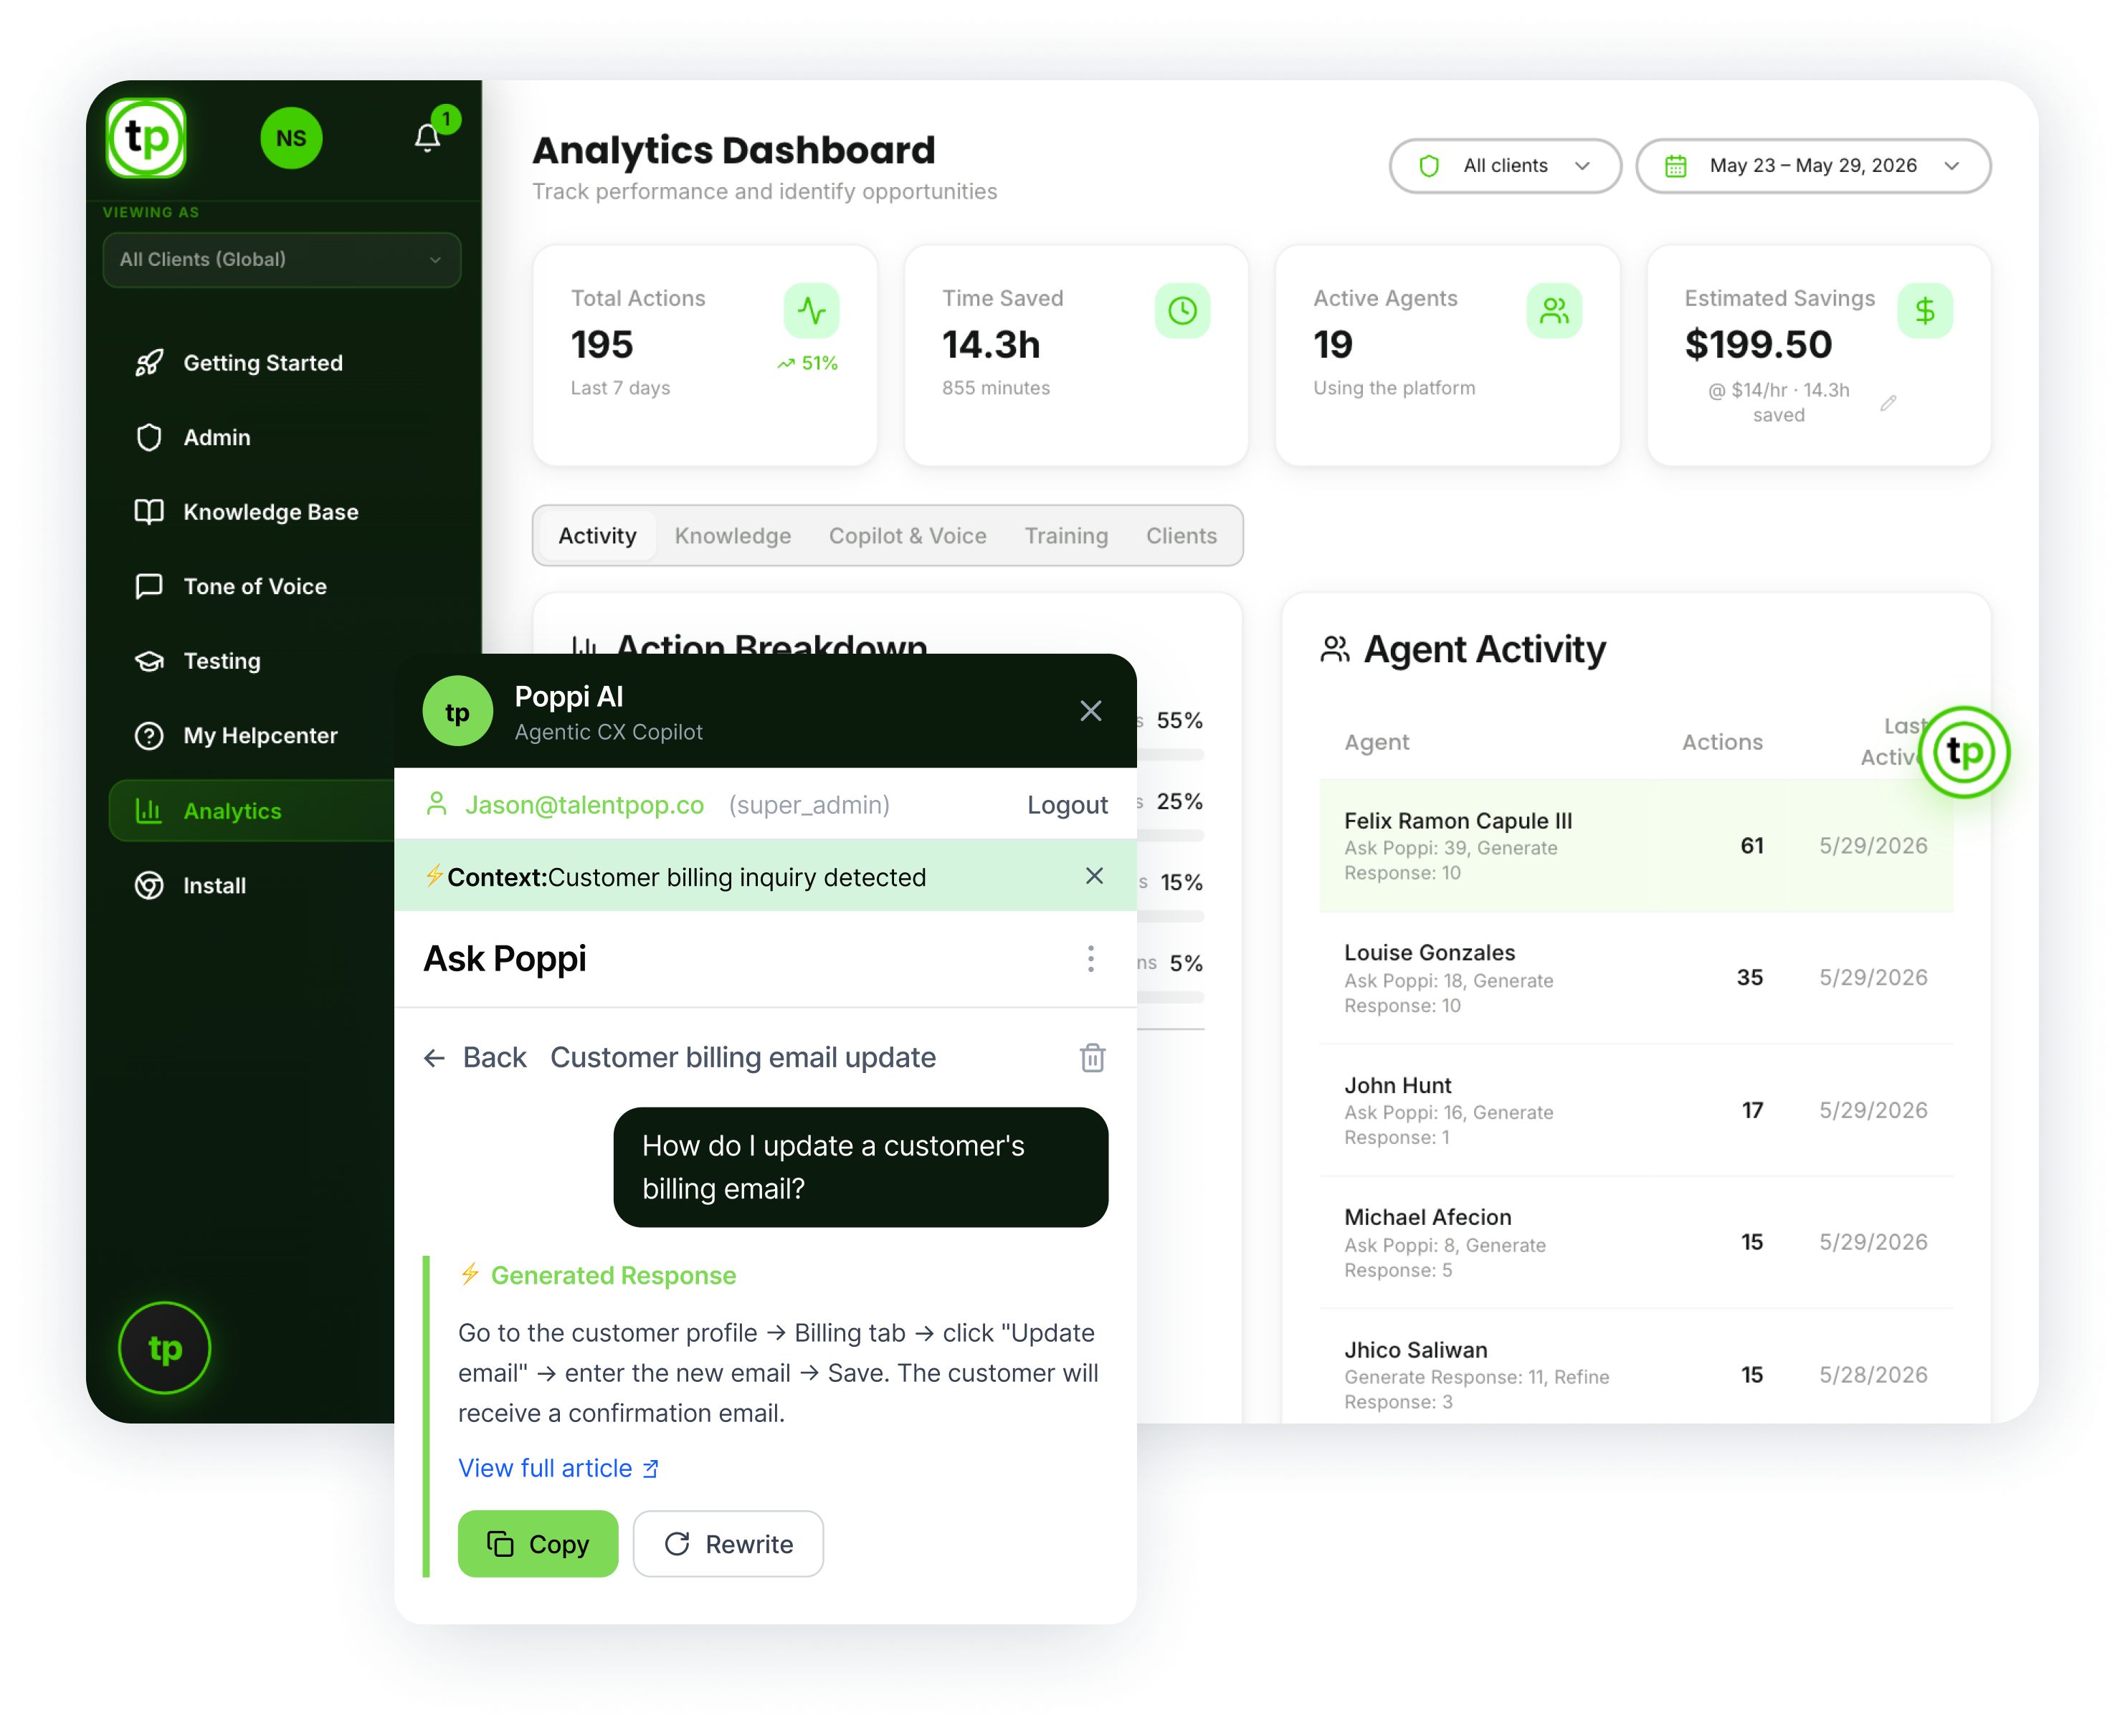Click the Customer billing email update title
Screen dimensions: 2125x1736
tap(743, 1058)
